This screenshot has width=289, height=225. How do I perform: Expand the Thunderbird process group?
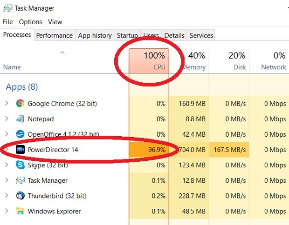click(7, 195)
